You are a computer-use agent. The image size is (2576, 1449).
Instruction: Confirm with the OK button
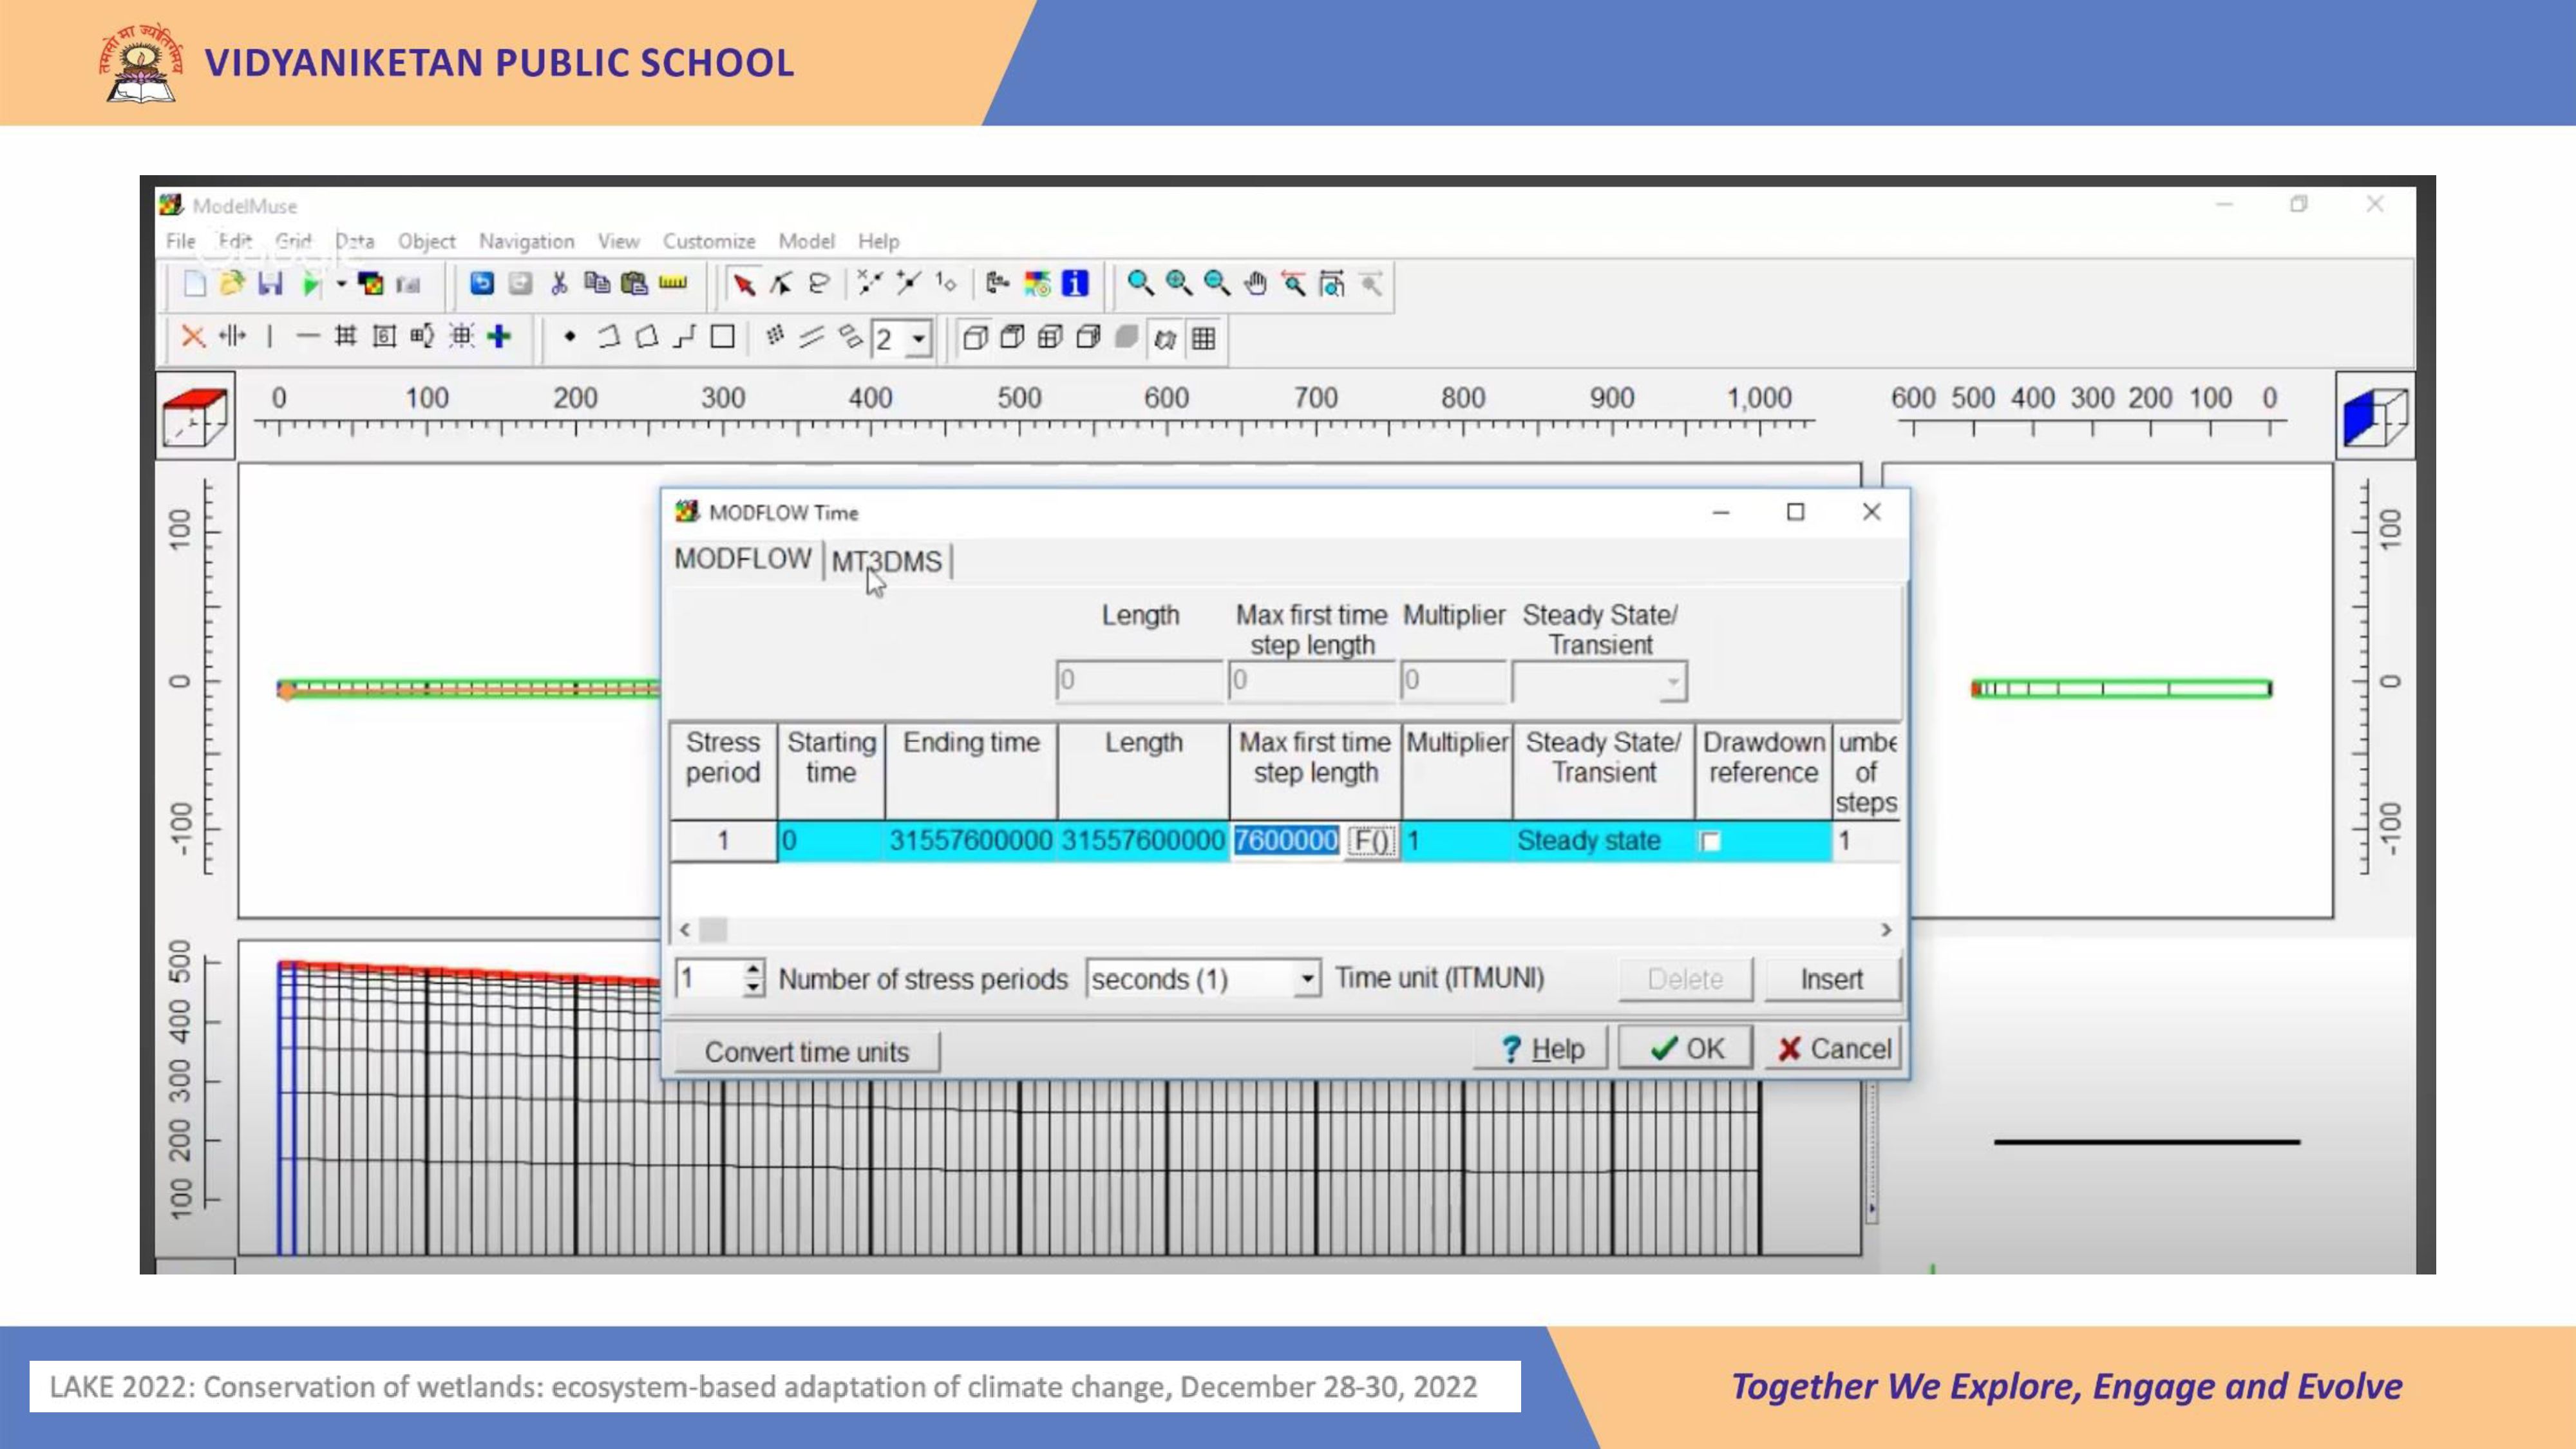coord(1686,1048)
